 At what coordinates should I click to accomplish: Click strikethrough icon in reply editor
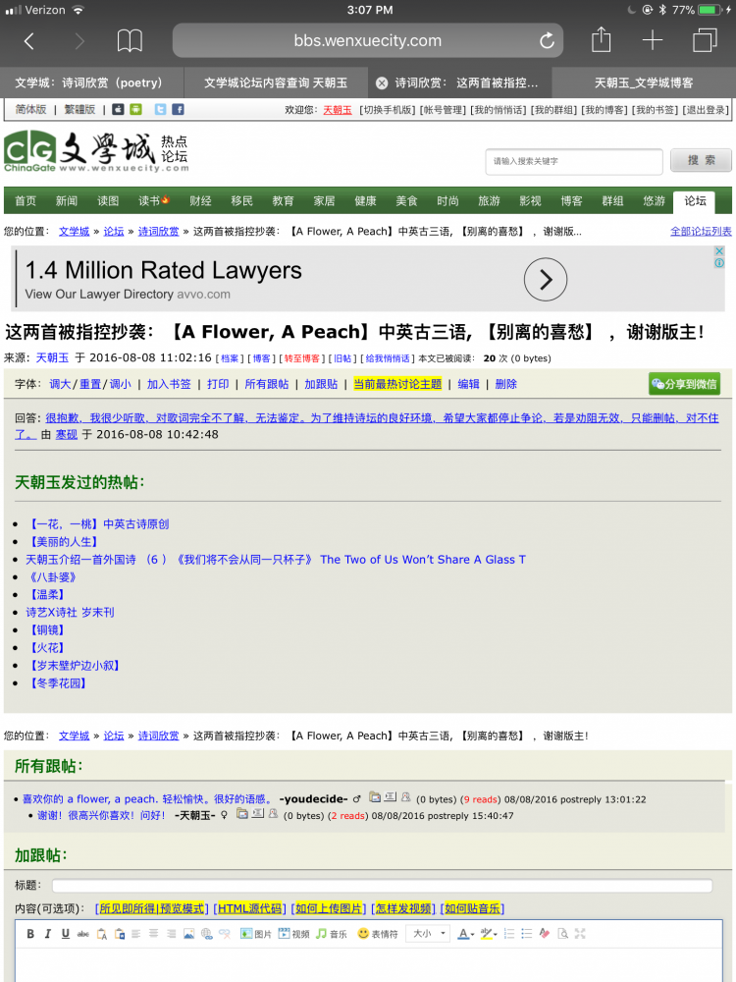82,934
